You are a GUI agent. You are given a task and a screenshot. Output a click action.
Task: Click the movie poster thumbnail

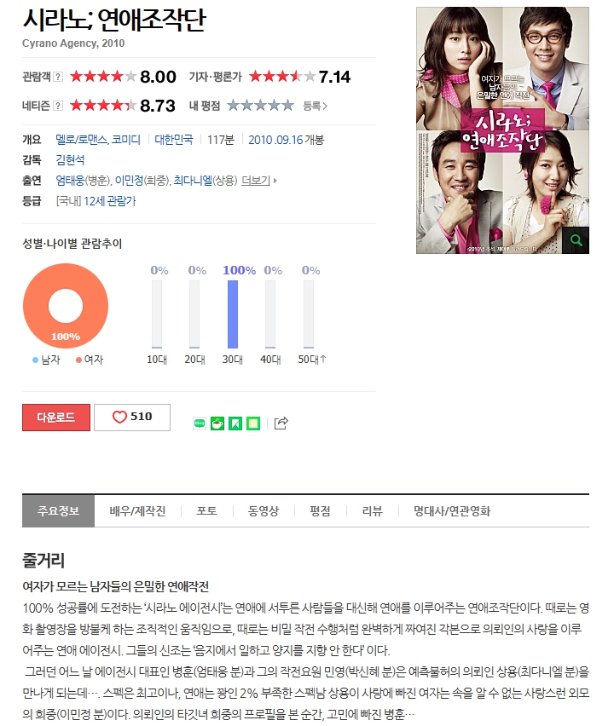[502, 130]
